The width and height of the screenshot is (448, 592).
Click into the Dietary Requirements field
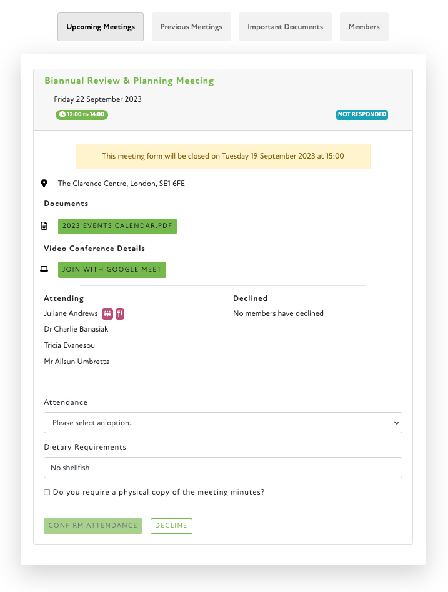point(222,468)
